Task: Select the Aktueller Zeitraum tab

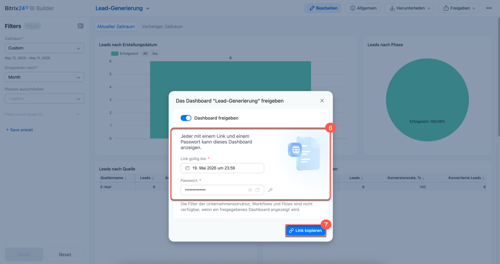Action: [x=116, y=27]
